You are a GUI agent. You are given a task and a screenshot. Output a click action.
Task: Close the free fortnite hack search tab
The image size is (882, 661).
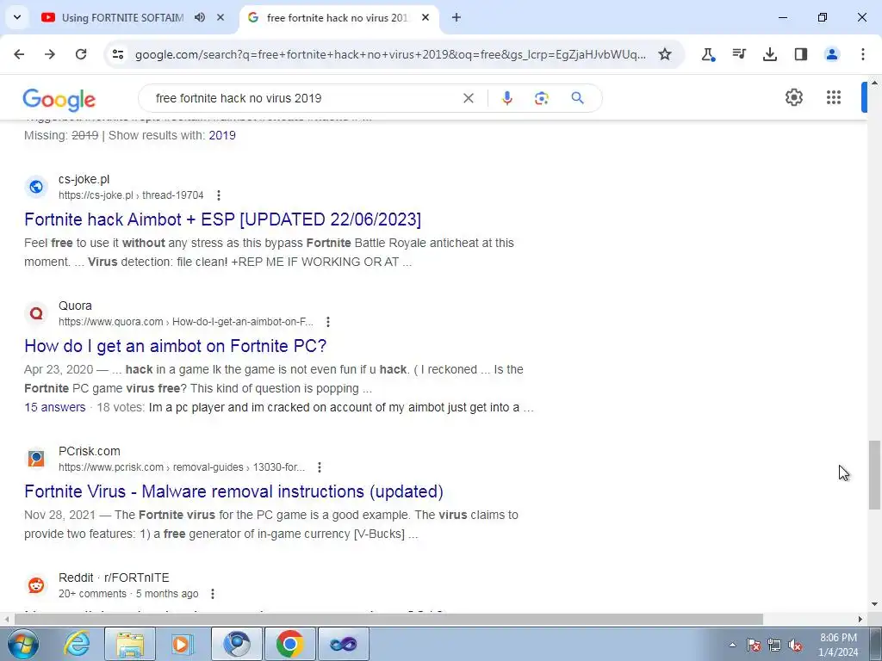coord(425,17)
